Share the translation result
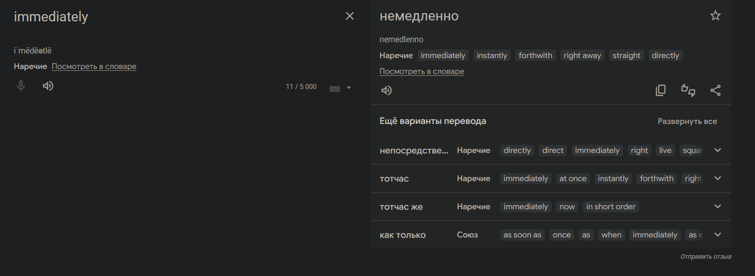This screenshot has height=276, width=755. coord(715,90)
